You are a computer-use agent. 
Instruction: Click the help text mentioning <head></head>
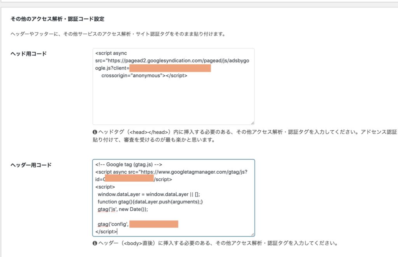pos(245,136)
